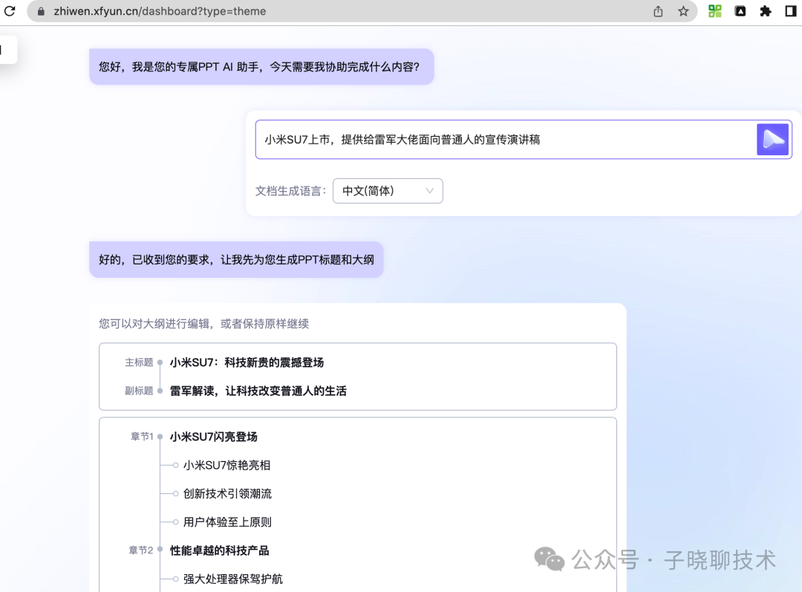Edit subtitle 雷军解读，让科技改变普通人的生活
Image resolution: width=802 pixels, height=592 pixels.
tap(258, 391)
